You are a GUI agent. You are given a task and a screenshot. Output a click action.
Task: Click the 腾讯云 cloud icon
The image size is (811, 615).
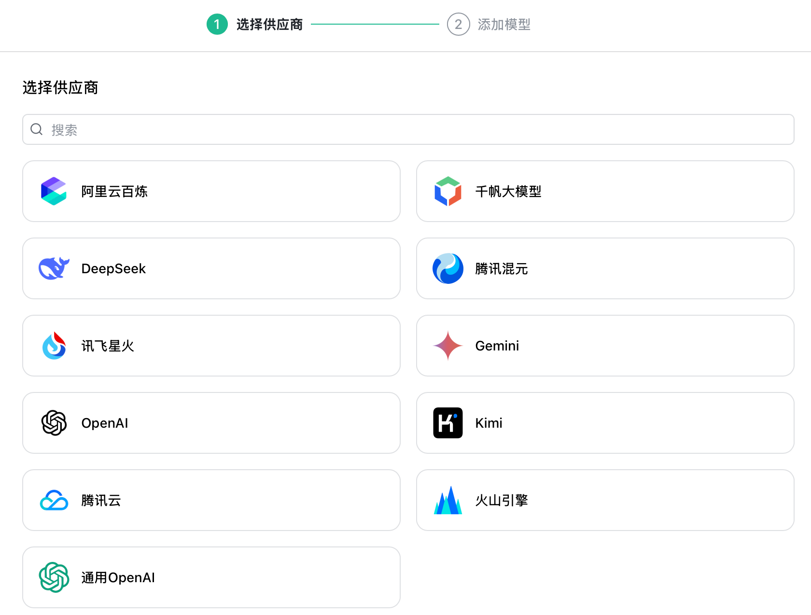point(54,500)
